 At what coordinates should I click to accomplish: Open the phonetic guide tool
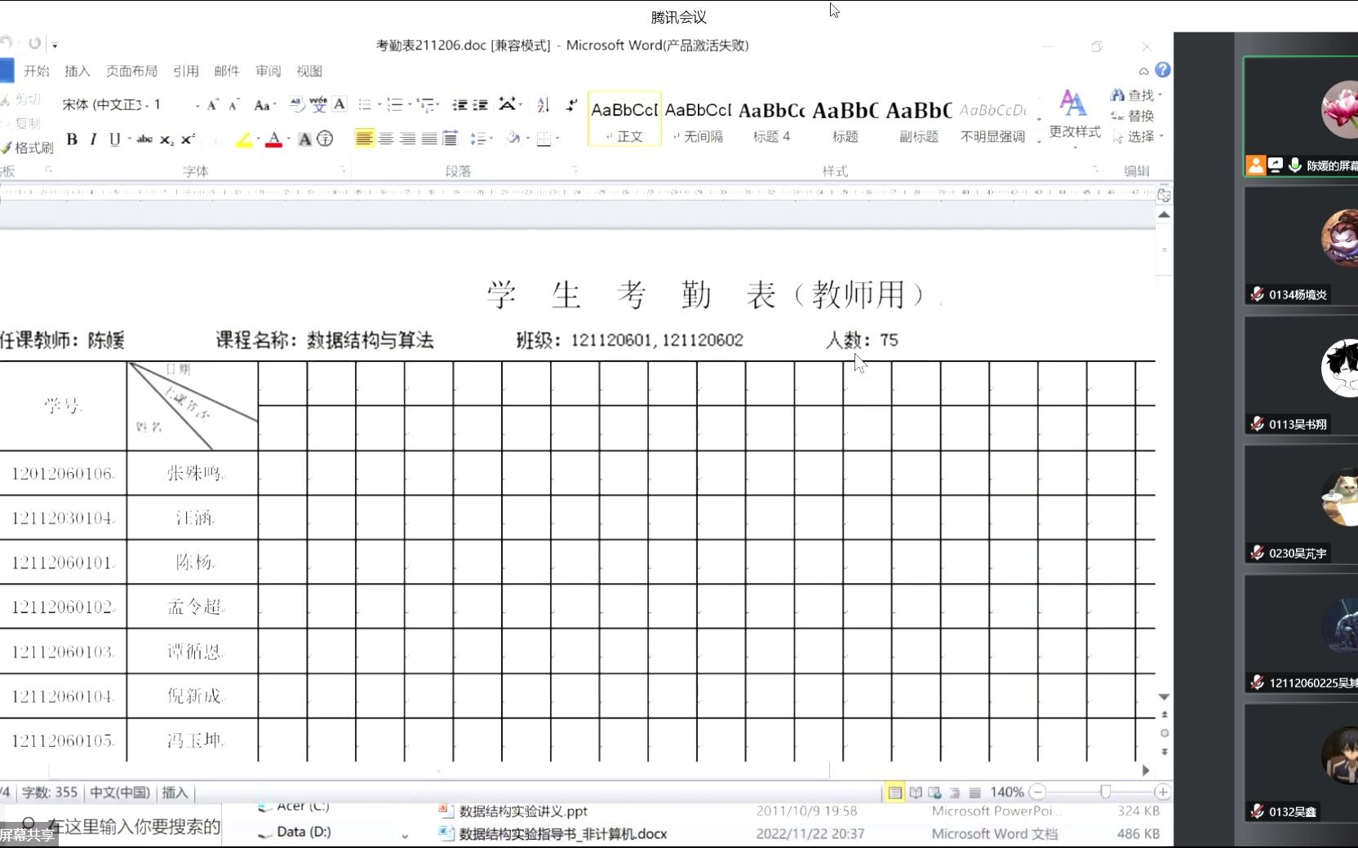tap(318, 104)
